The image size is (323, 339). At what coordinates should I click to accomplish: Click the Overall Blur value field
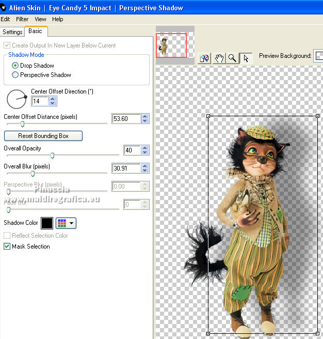(x=126, y=168)
